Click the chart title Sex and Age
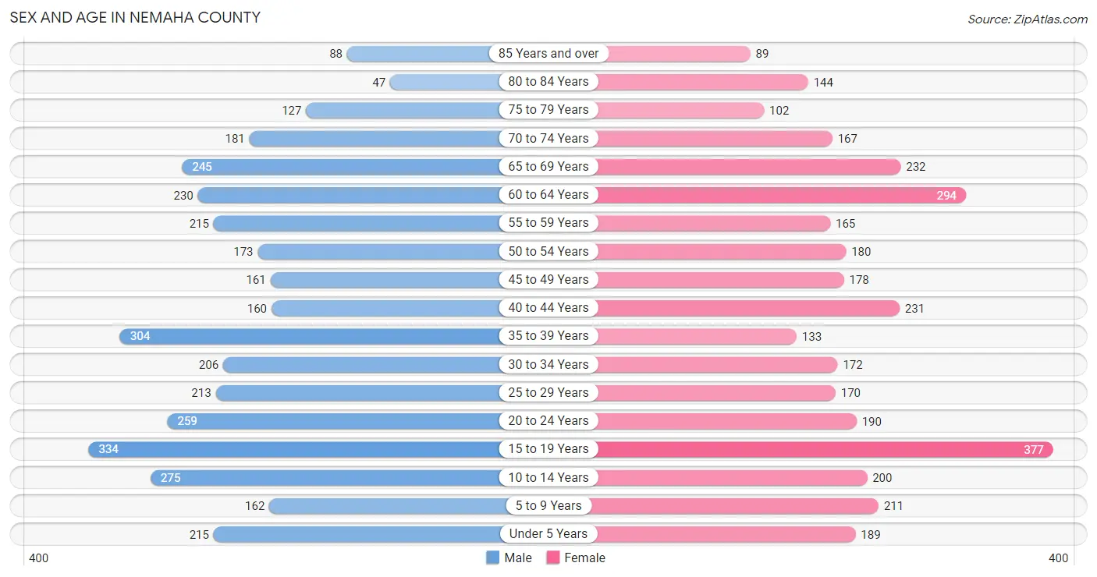Image resolution: width=1097 pixels, height=577 pixels. pyautogui.click(x=135, y=17)
